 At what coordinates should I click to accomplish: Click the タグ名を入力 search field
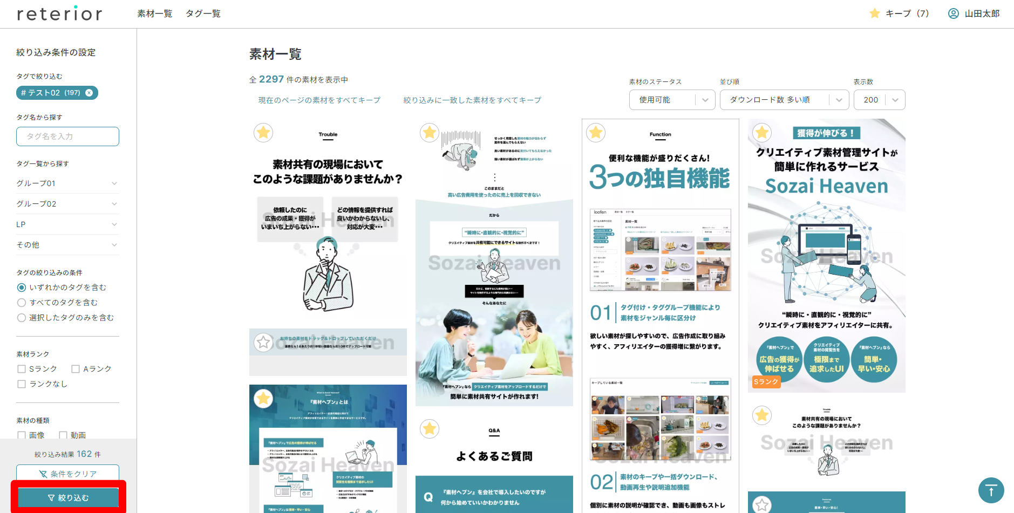(x=67, y=136)
